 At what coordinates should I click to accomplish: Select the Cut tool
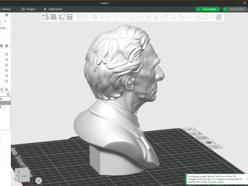tap(141, 17)
